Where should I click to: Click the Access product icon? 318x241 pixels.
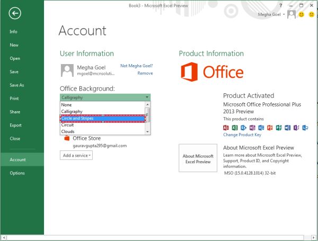pos(226,128)
